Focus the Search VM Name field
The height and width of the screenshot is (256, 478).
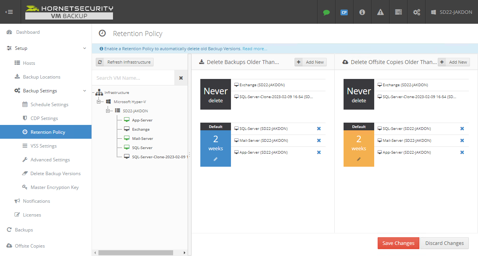(133, 78)
